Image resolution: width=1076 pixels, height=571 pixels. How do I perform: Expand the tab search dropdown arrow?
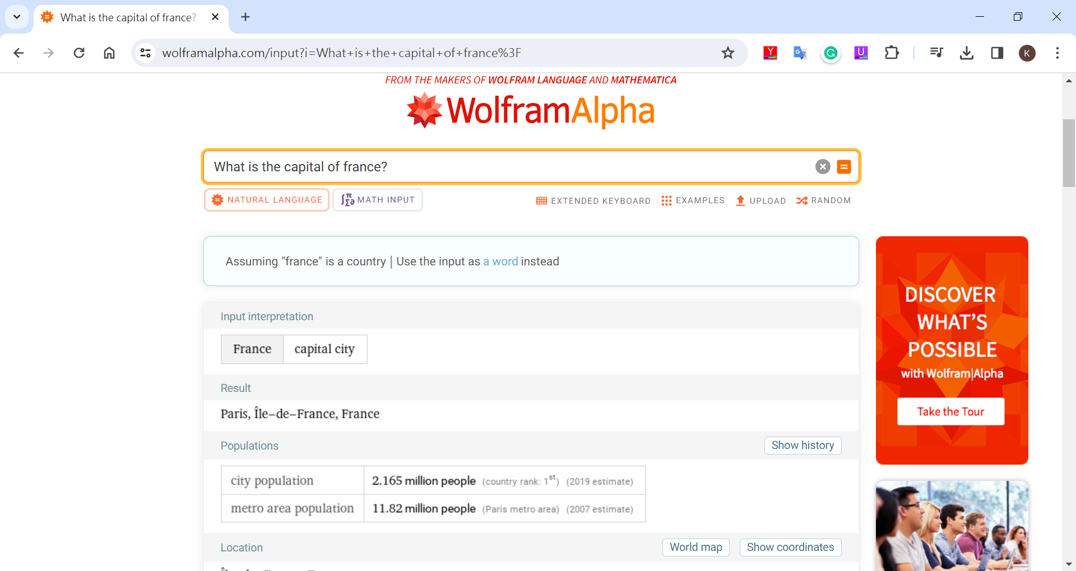tap(17, 17)
